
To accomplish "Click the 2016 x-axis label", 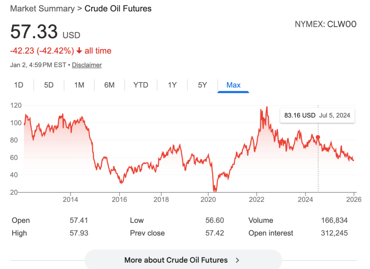I will point(119,200).
